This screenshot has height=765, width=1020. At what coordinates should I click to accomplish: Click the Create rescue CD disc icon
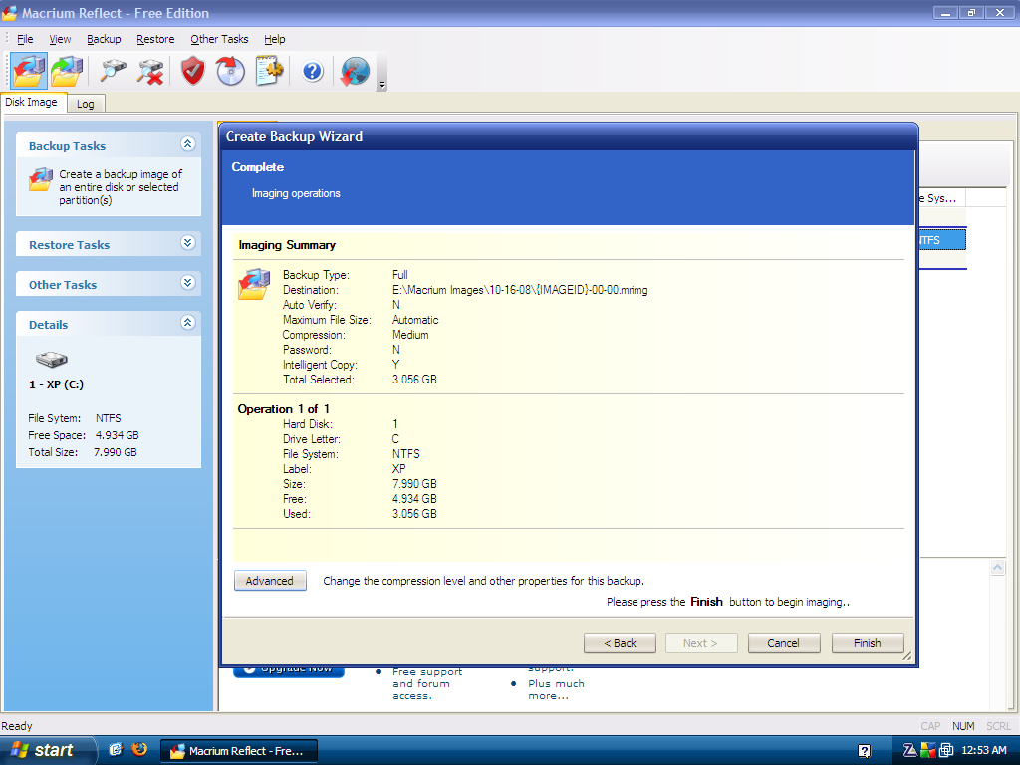point(230,71)
